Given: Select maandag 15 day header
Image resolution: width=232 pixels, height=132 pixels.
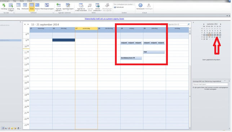Looking at the screenshot, I should 41,28.
